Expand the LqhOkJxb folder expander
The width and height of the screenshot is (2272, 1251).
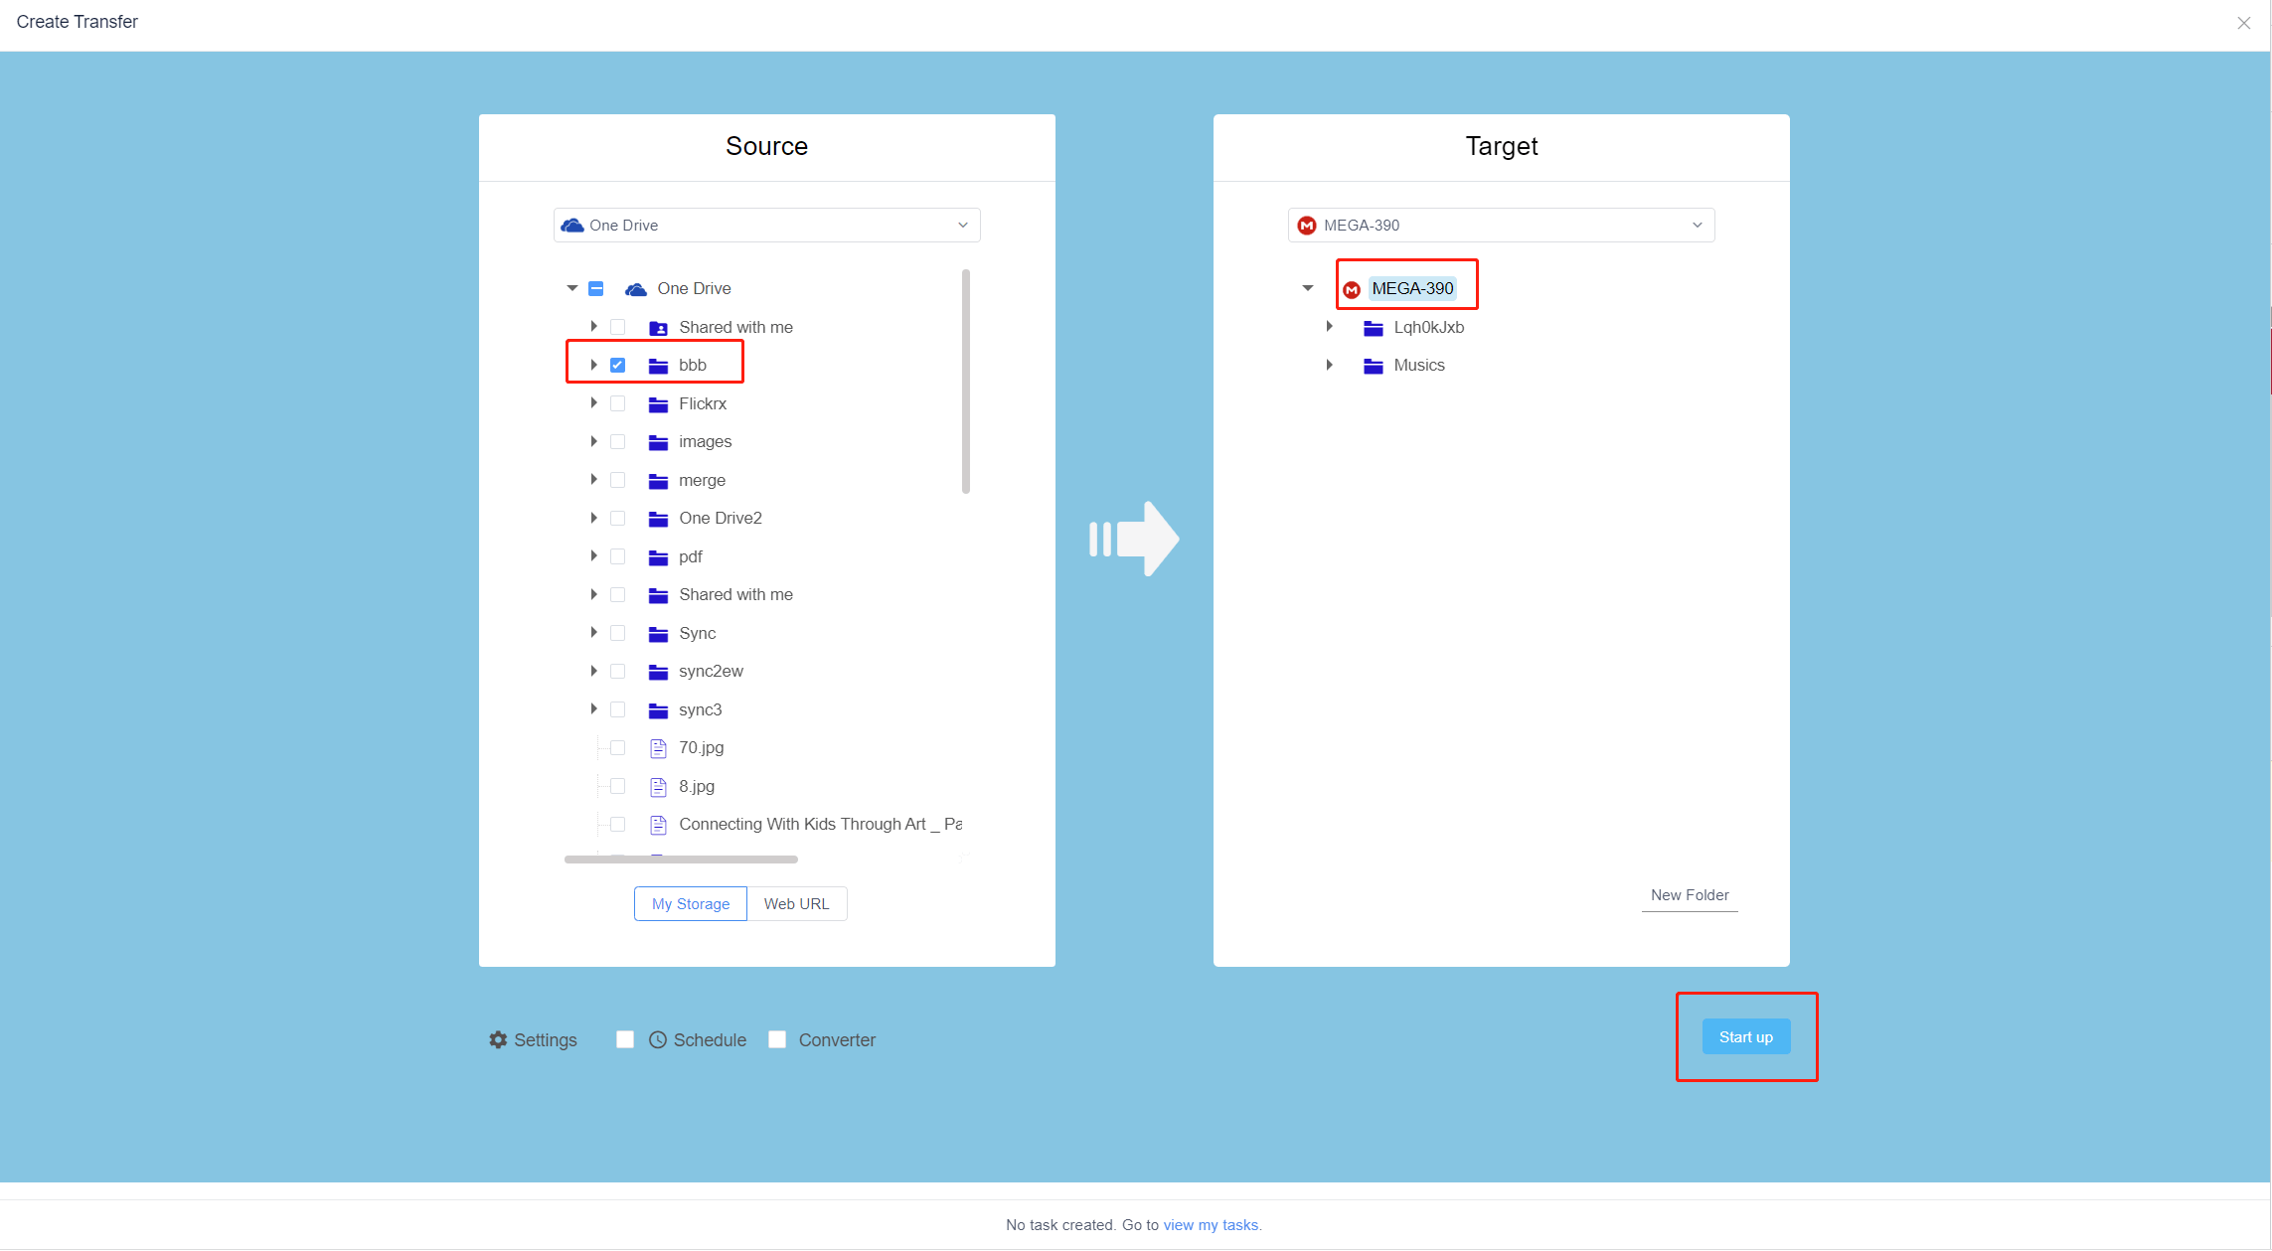tap(1328, 327)
